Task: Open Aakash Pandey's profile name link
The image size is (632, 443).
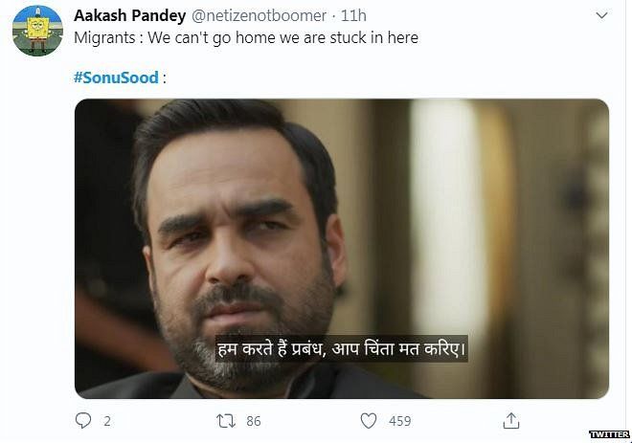Action: coord(128,16)
